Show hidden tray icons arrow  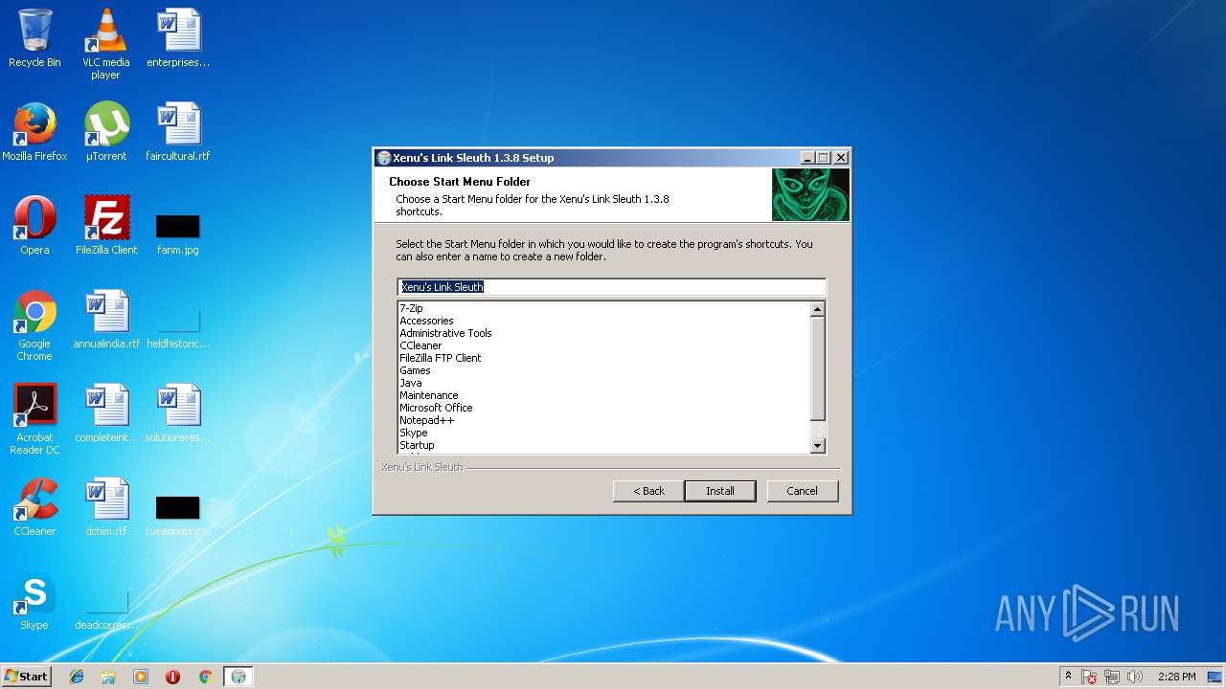(1068, 677)
